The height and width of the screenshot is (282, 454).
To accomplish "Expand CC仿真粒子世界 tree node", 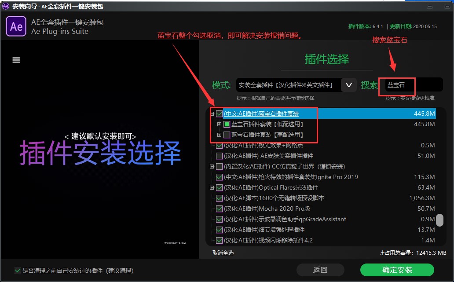I will pyautogui.click(x=212, y=167).
